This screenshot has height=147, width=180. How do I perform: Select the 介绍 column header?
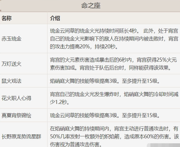coord(55,18)
